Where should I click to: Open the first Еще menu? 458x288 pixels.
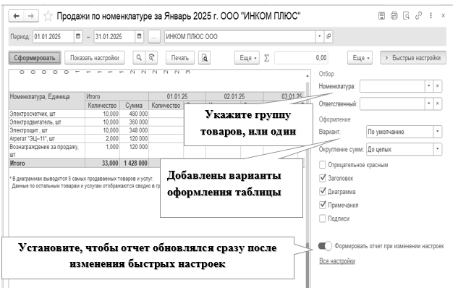click(x=247, y=58)
